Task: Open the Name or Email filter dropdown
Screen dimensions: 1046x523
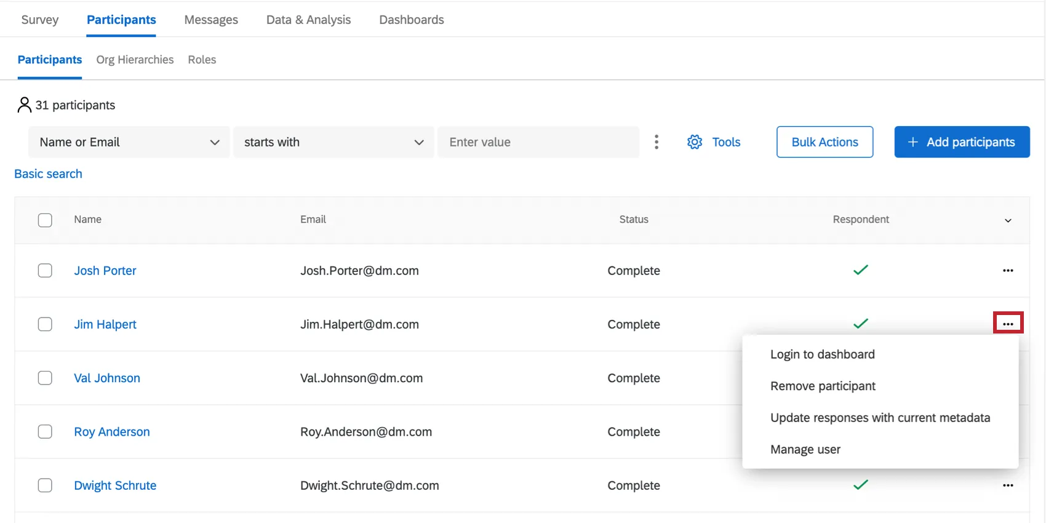Action: [x=129, y=142]
